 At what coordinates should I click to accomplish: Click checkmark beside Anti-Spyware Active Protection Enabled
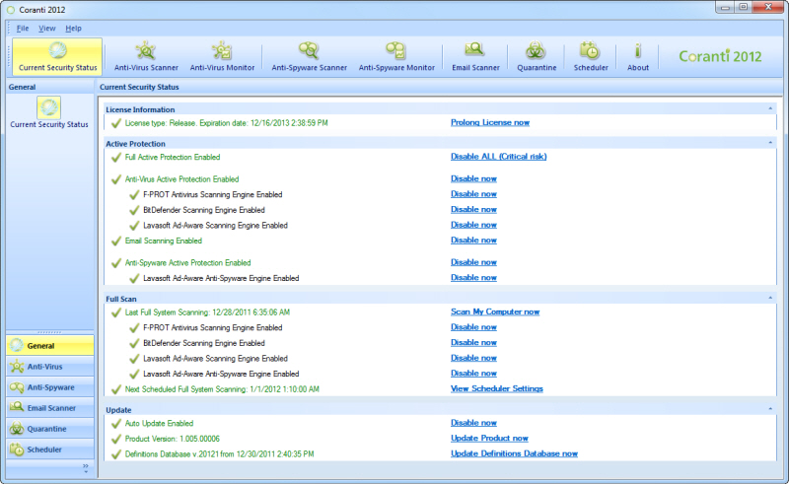(x=116, y=263)
